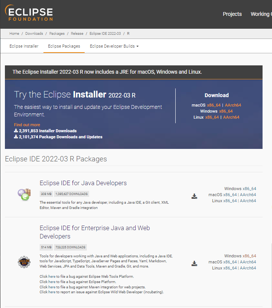Image resolution: width=272 pixels, height=308 pixels.
Task: Click the Java Developers package icon
Action: point(24,195)
